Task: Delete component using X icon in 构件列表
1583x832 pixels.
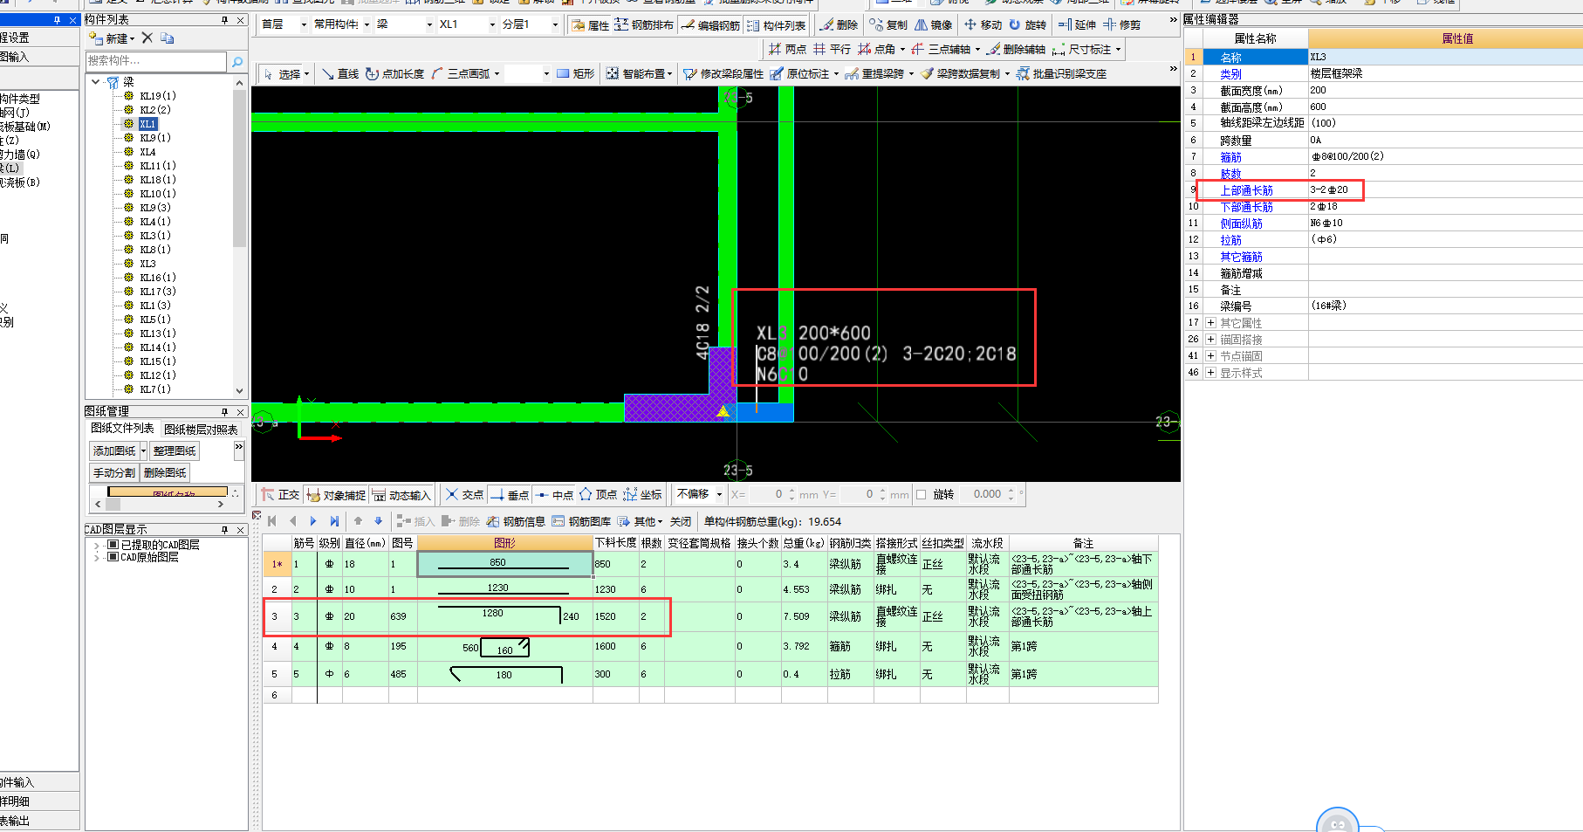Action: 147,38
